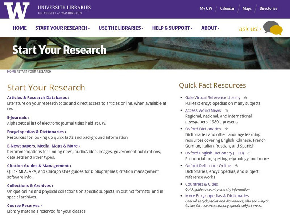Open E-Newspapers, Media, Maps & More
This screenshot has height=218, width=290.
(43, 146)
